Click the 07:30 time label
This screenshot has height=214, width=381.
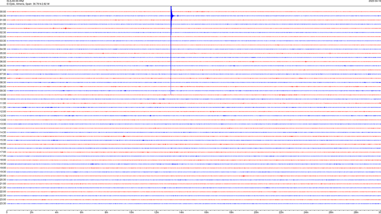click(x=3, y=74)
